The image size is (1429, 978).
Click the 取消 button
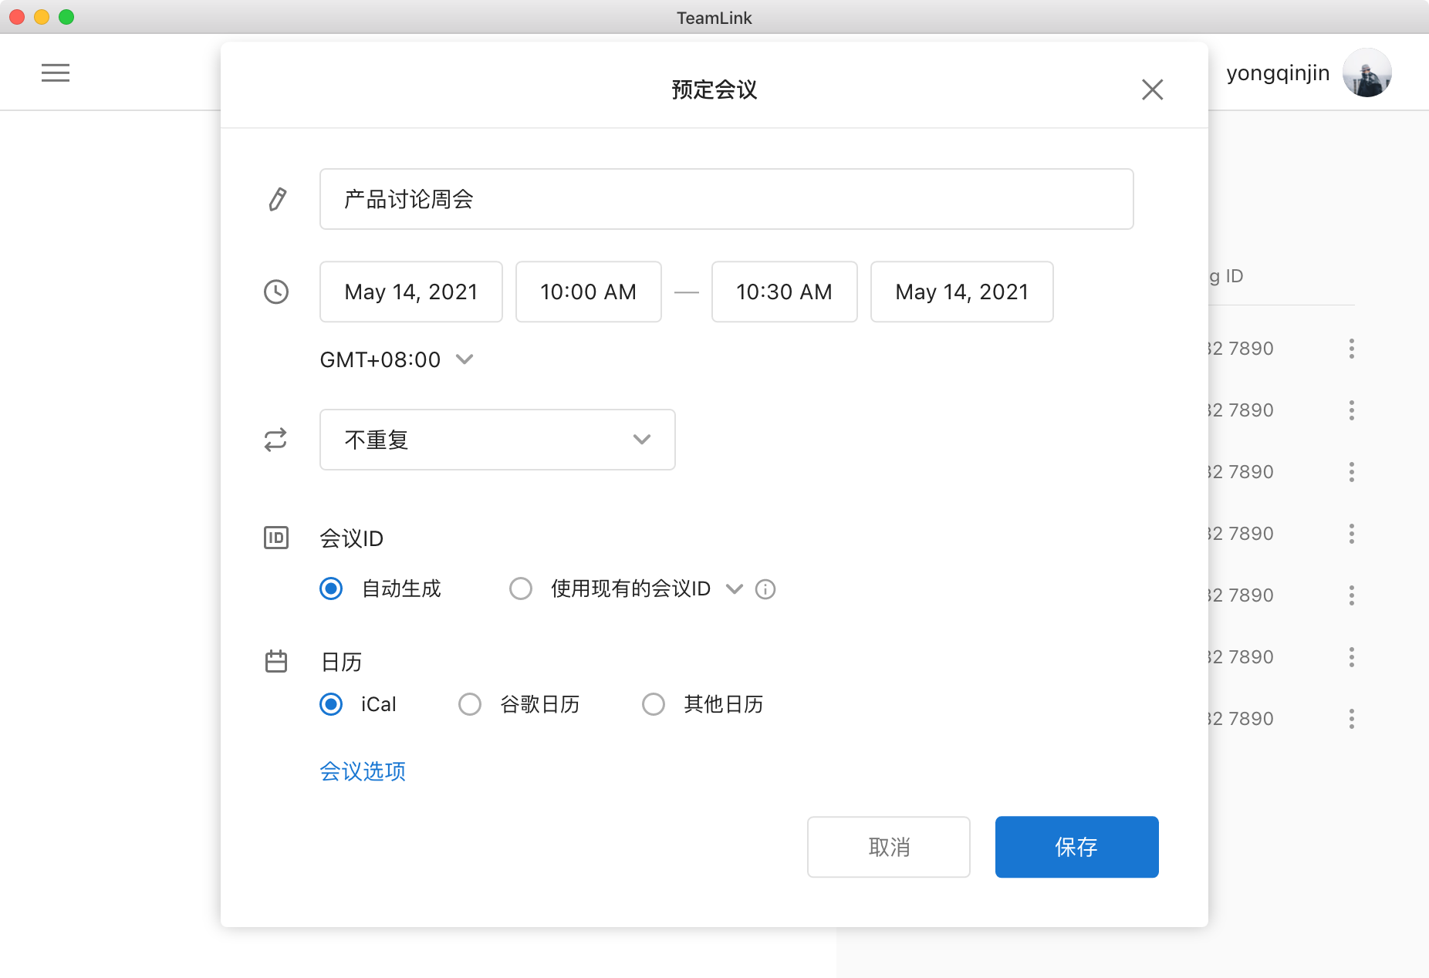tap(888, 847)
